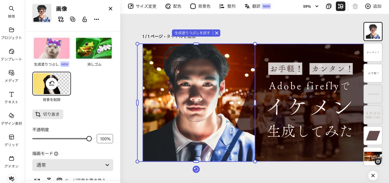Click the 100% opacity input field

tap(105, 139)
